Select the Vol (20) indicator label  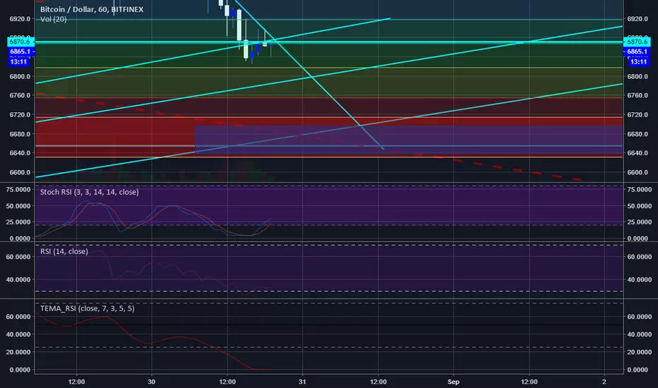pyautogui.click(x=53, y=19)
